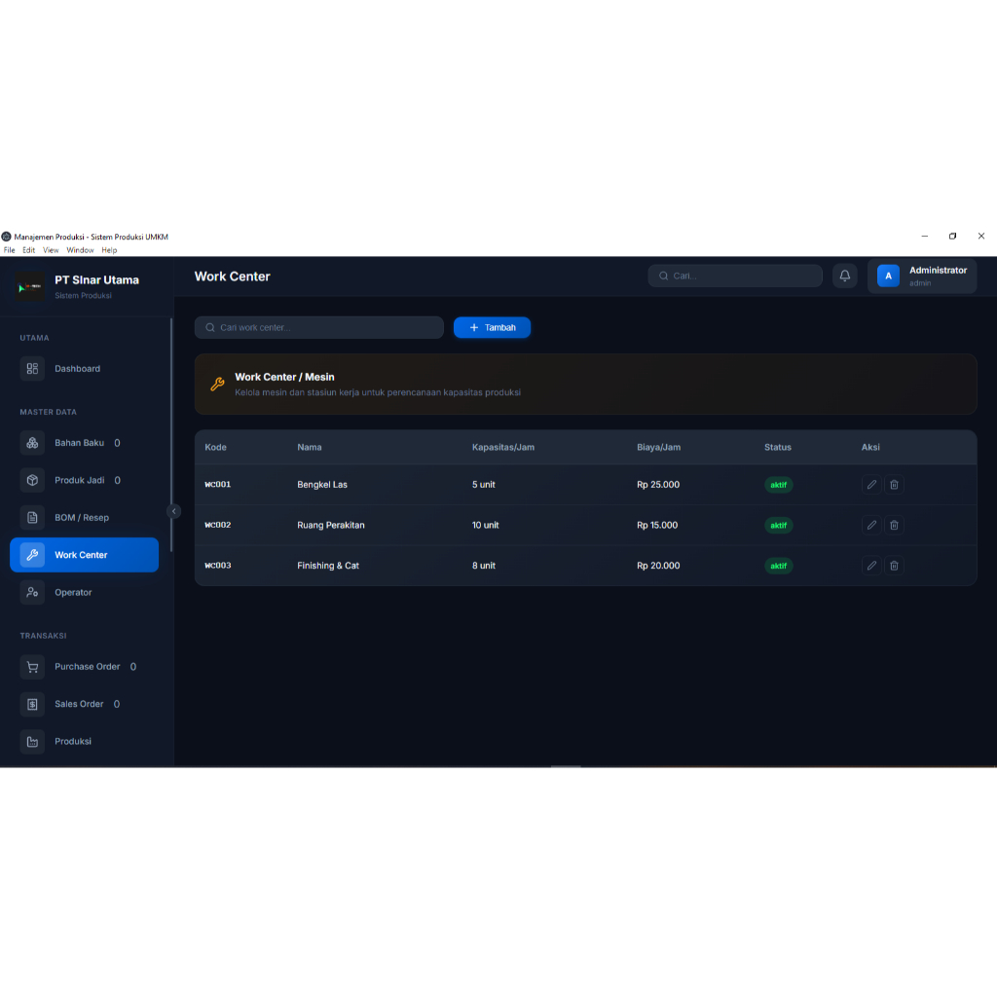Click the Kode column header
Image resolution: width=997 pixels, height=997 pixels.
pos(215,448)
